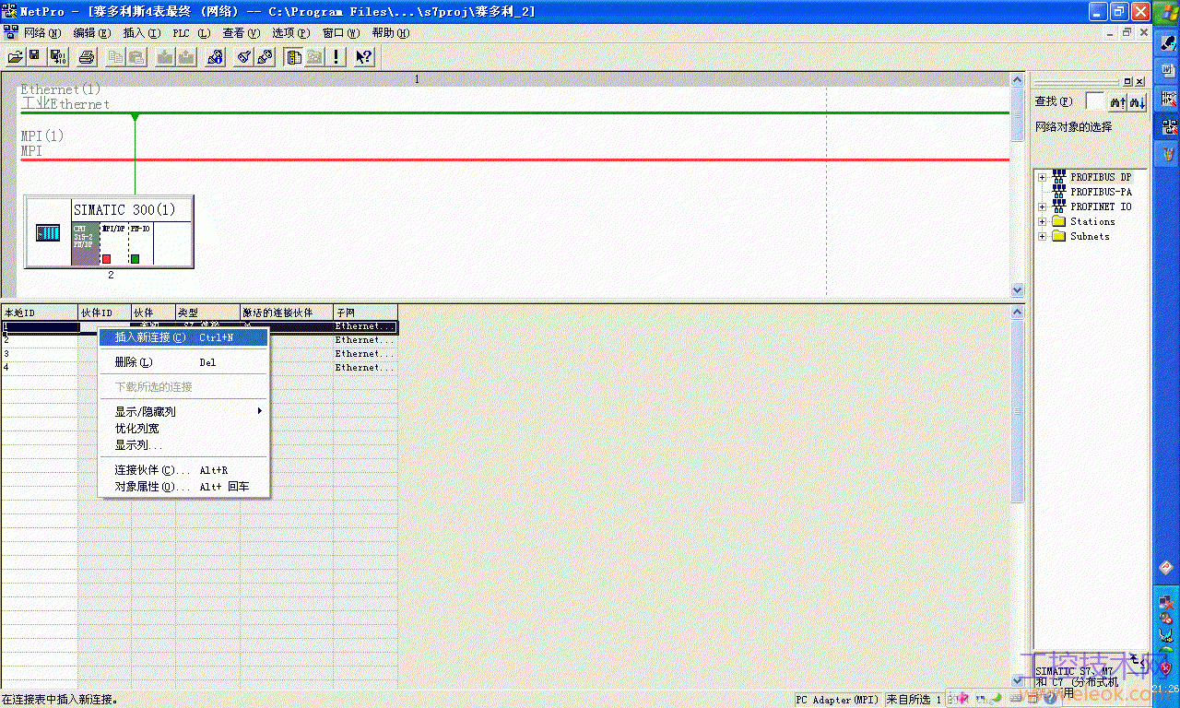This screenshot has width=1180, height=708.
Task: Click the exclamation mark toolbar icon
Action: click(x=336, y=57)
